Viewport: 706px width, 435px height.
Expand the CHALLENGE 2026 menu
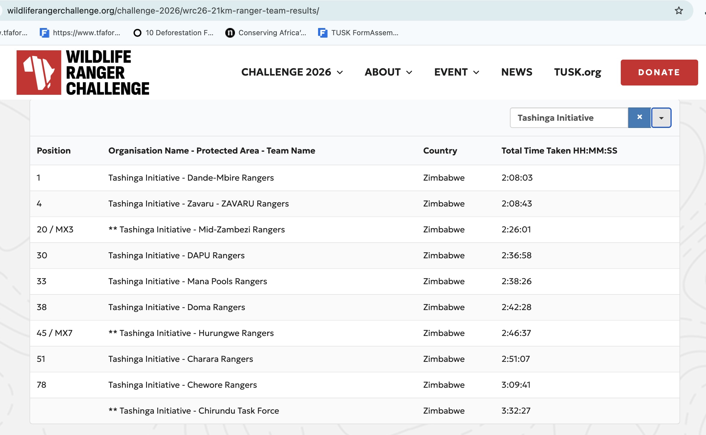click(x=292, y=72)
